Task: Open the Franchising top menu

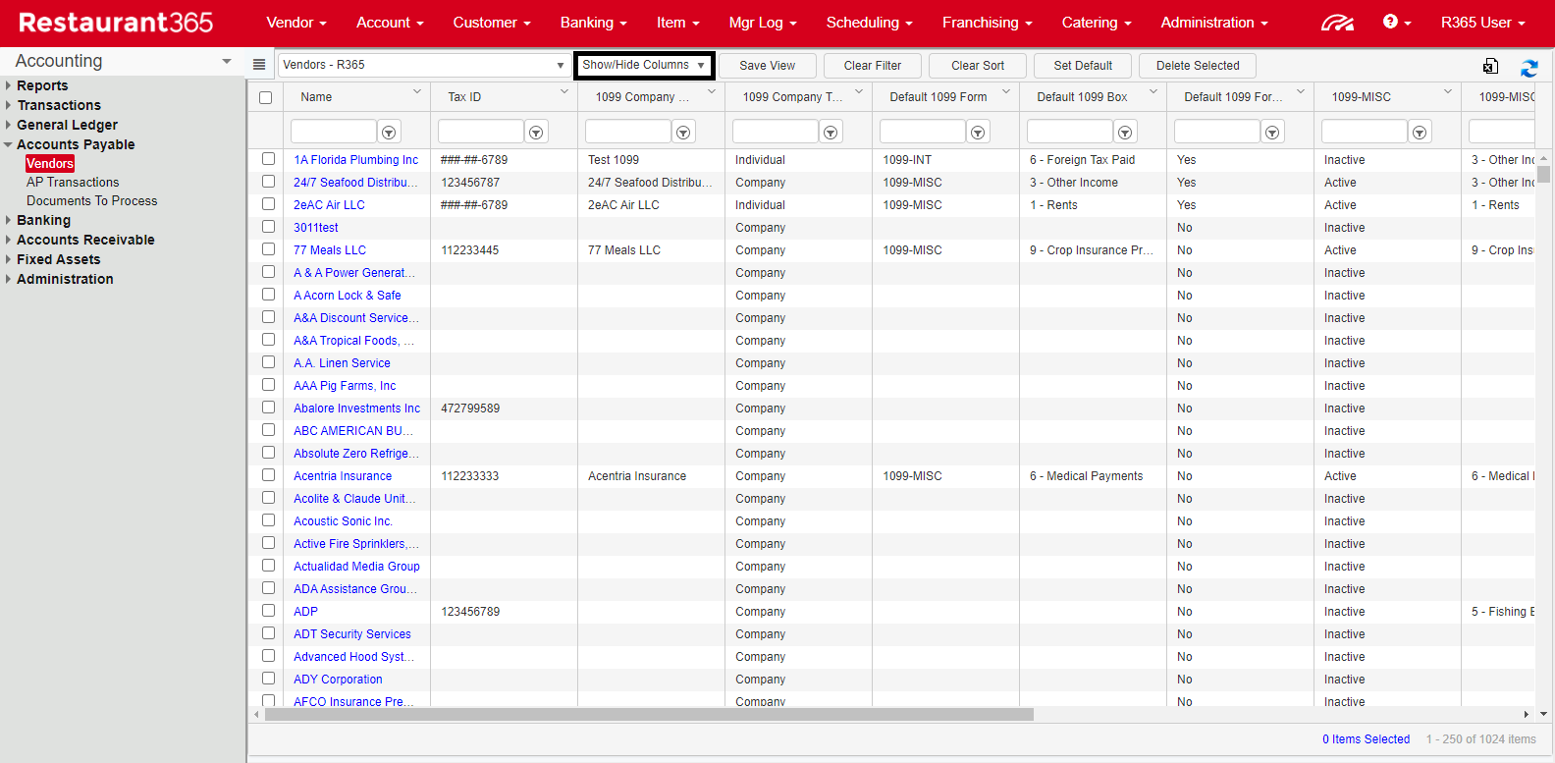Action: pyautogui.click(x=988, y=23)
